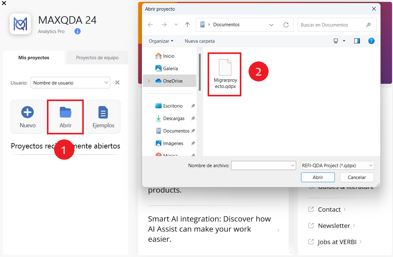Close the Abrir proyecto dialog

pyautogui.click(x=374, y=9)
